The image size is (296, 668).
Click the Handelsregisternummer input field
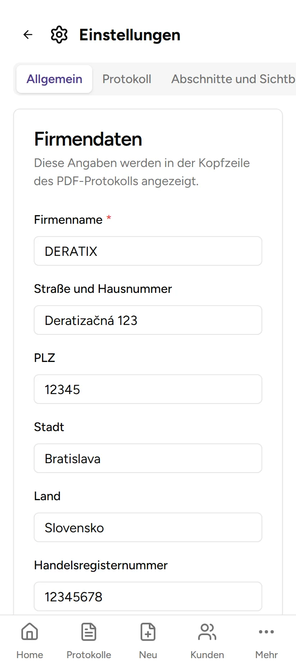tap(148, 596)
